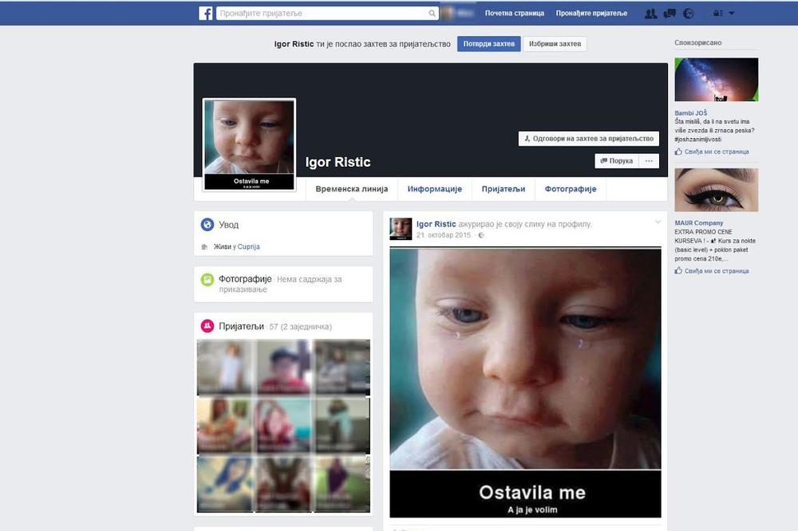Viewport: 798px width, 531px height.
Task: Open the Messenger messages icon
Action: pos(670,13)
